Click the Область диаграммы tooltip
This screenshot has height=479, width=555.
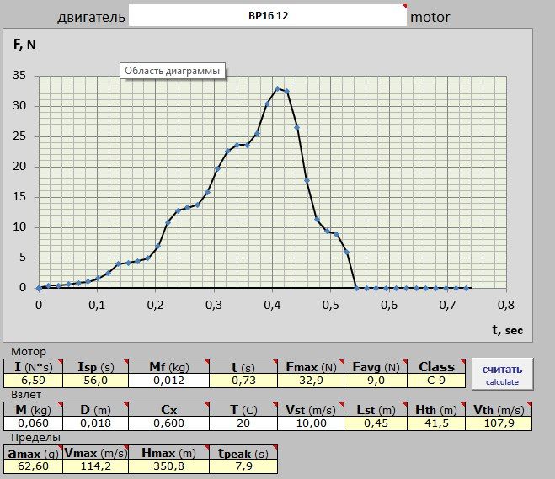coord(173,71)
